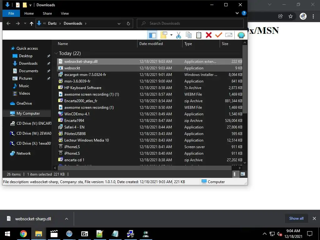This screenshot has height=240, width=320.
Task: Open the Classic Shell settings icon
Action: pos(241,35)
